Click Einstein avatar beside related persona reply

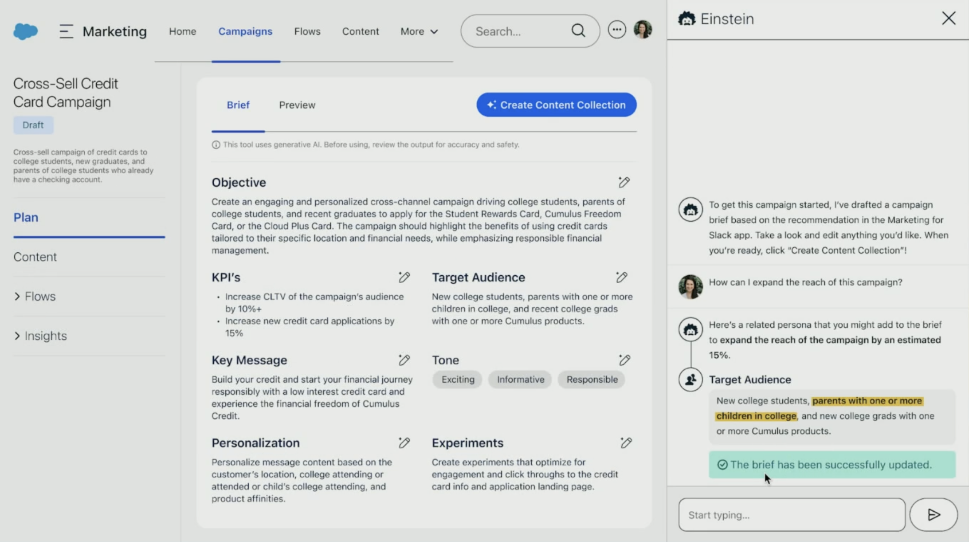click(691, 330)
